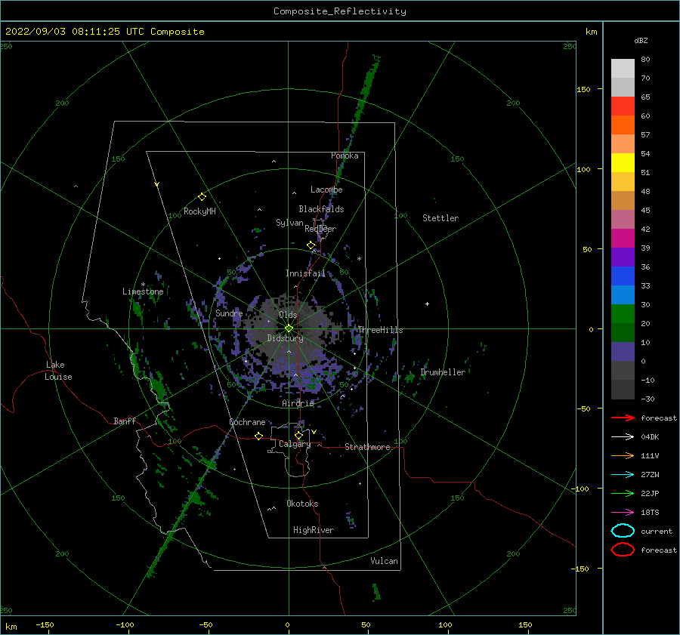The width and height of the screenshot is (680, 635).
Task: Pick the red 60-65 dBZ swatch
Action: 623,106
